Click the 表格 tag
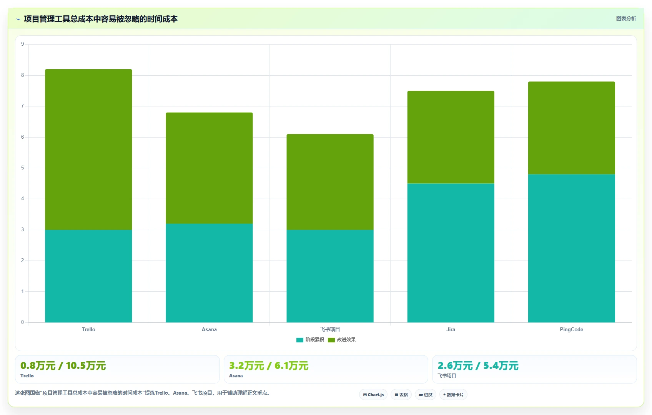 [401, 395]
